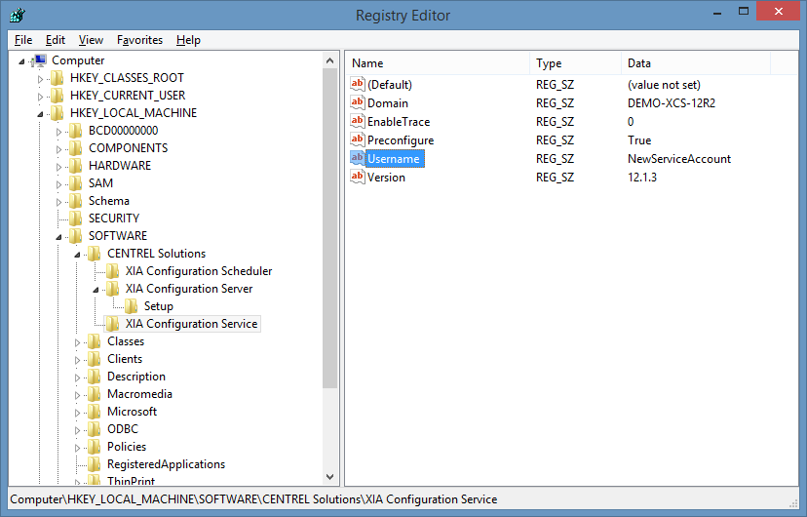Click the string icon beside Domain value
This screenshot has width=807, height=517.
point(357,102)
